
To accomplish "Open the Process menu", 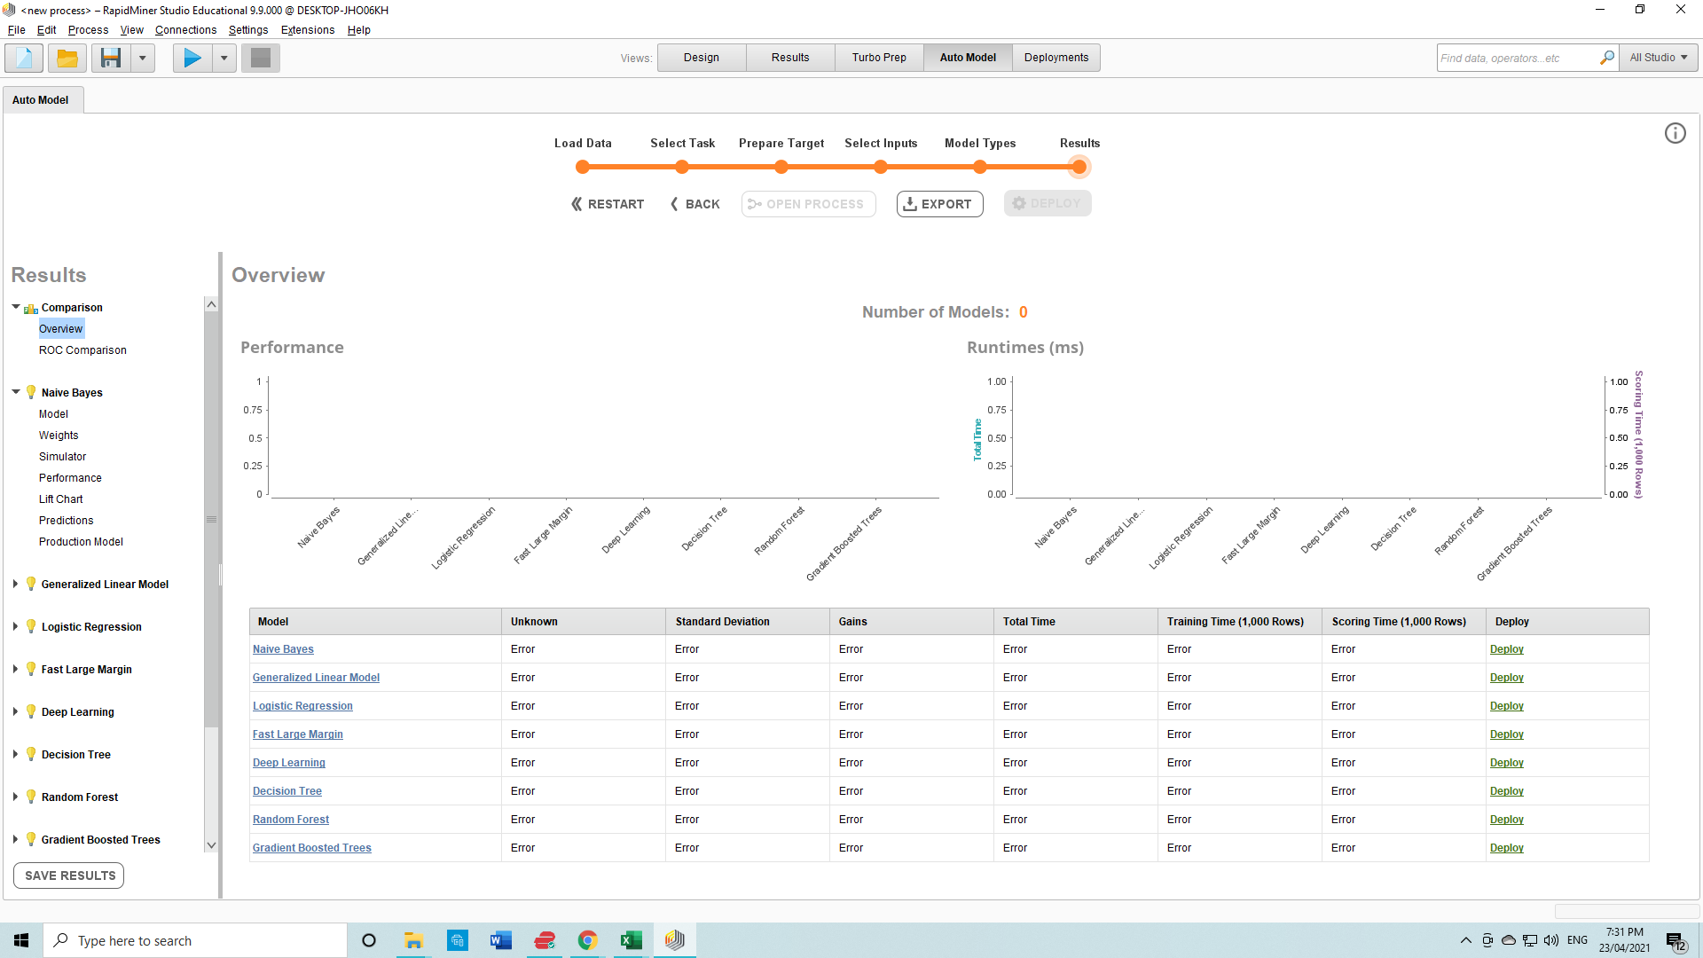I will tap(88, 30).
